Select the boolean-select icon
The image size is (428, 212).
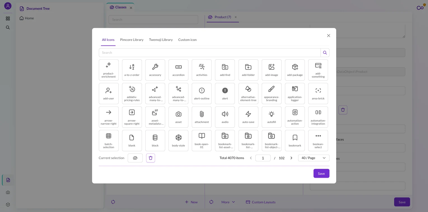point(318,140)
